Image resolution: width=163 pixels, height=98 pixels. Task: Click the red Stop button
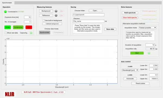pos(29,27)
